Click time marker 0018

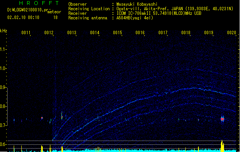[186, 33]
